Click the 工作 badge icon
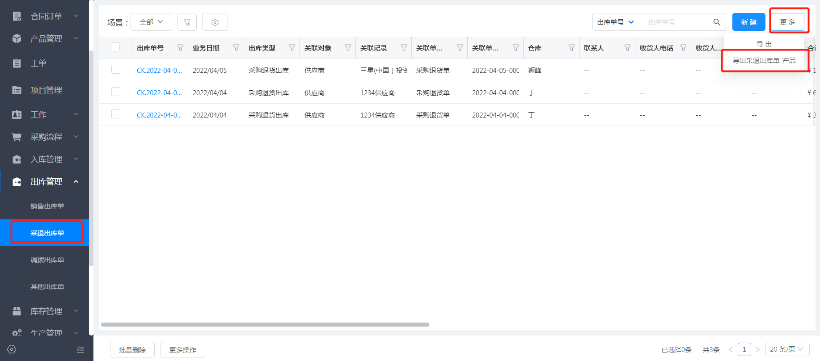 17,114
